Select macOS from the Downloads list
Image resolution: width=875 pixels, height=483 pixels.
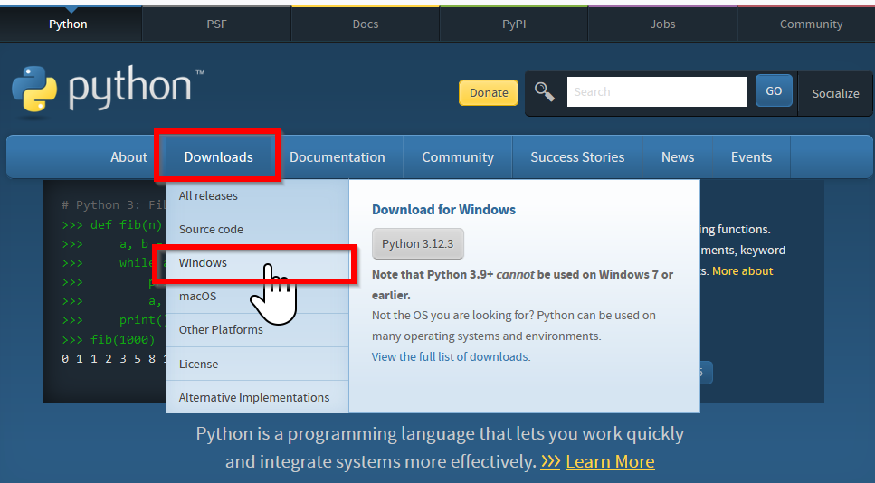pyautogui.click(x=197, y=297)
